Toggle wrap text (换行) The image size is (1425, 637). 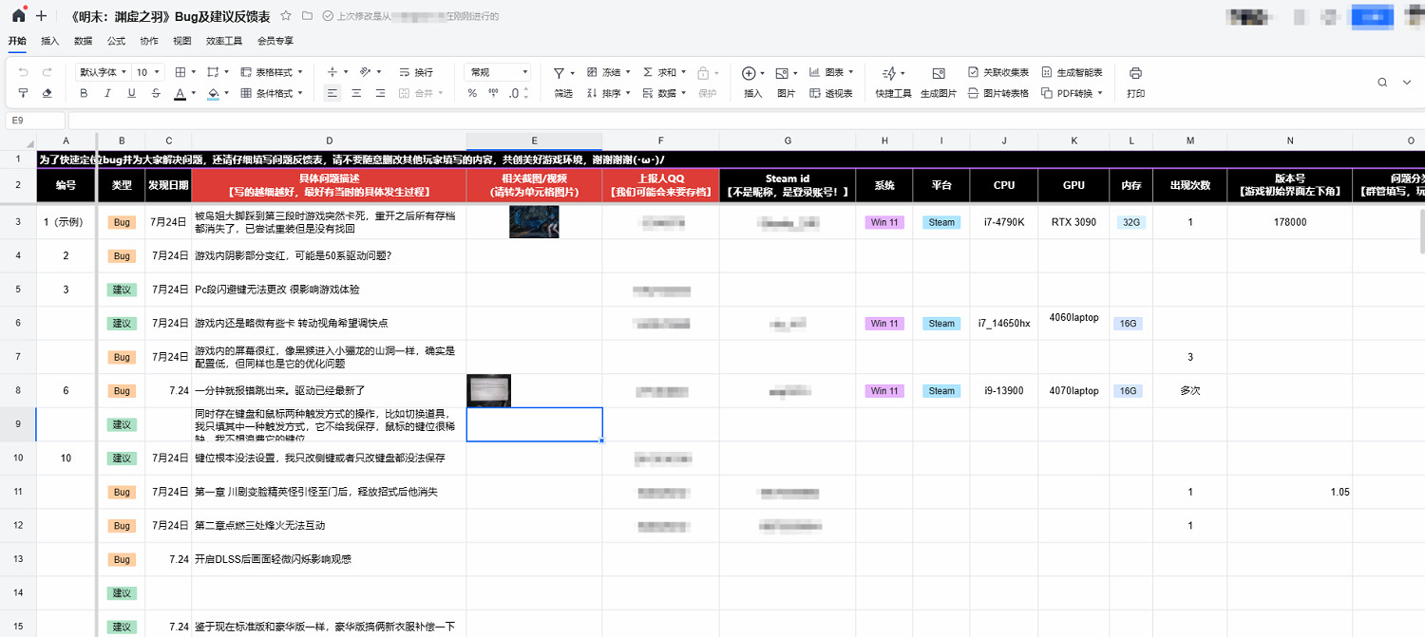coord(415,72)
